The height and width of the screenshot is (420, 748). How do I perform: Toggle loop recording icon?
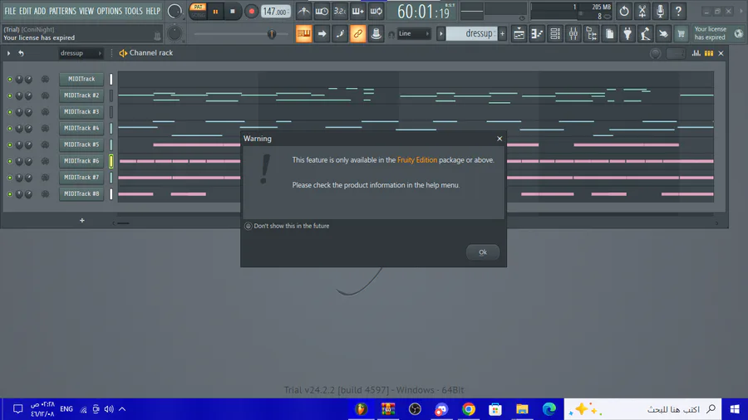(376, 11)
